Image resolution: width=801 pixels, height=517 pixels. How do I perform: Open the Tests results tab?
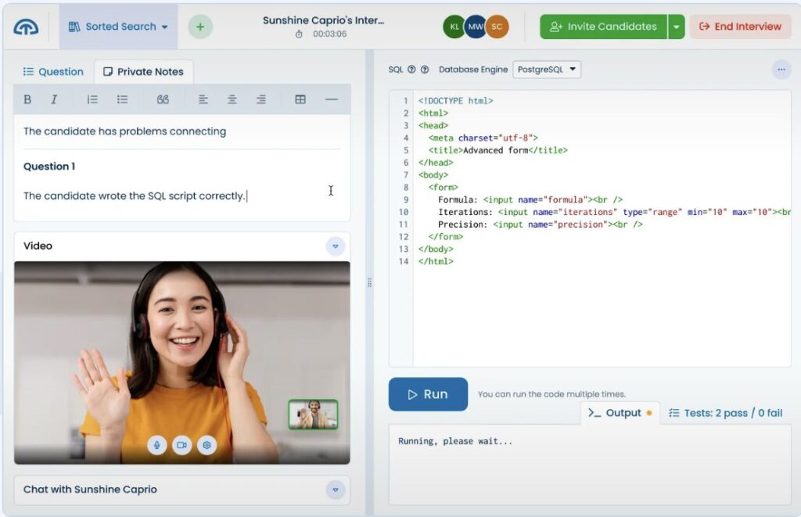tap(725, 413)
